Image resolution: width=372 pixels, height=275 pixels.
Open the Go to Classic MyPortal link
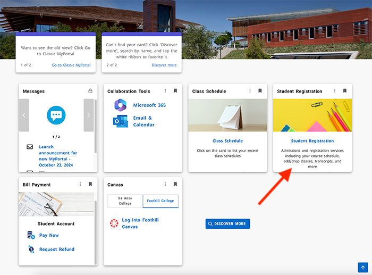pyautogui.click(x=71, y=65)
